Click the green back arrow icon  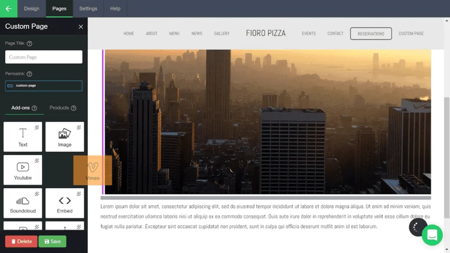[x=9, y=9]
